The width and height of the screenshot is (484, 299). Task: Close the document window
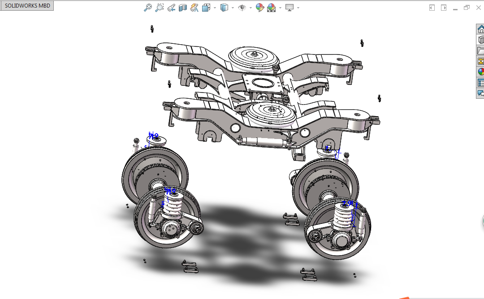click(x=479, y=8)
